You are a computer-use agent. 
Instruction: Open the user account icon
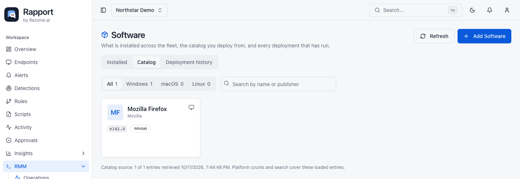(507, 10)
